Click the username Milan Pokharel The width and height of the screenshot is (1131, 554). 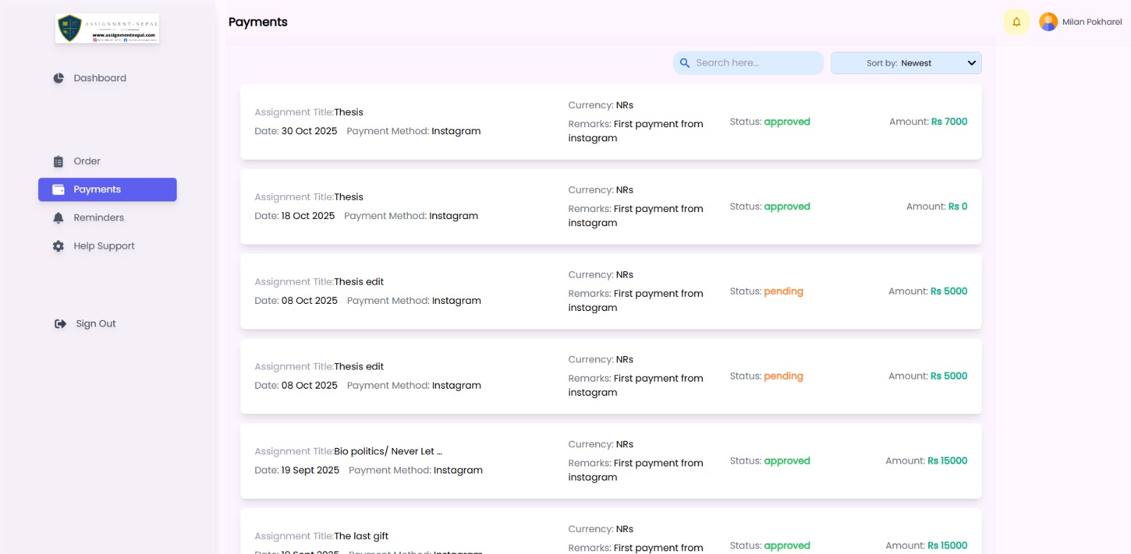1092,22
